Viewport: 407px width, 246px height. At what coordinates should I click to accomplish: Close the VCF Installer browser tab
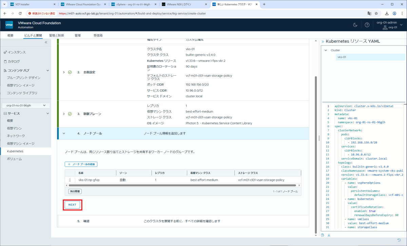(x=55, y=4)
